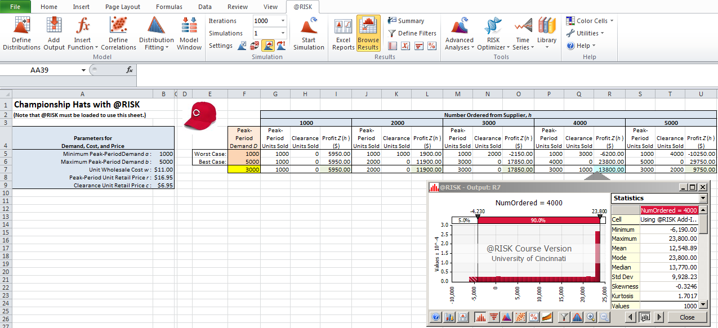This screenshot has height=328, width=718.
Task: Click the Unit Wholesale Cost $11.00 cell
Action: click(163, 169)
